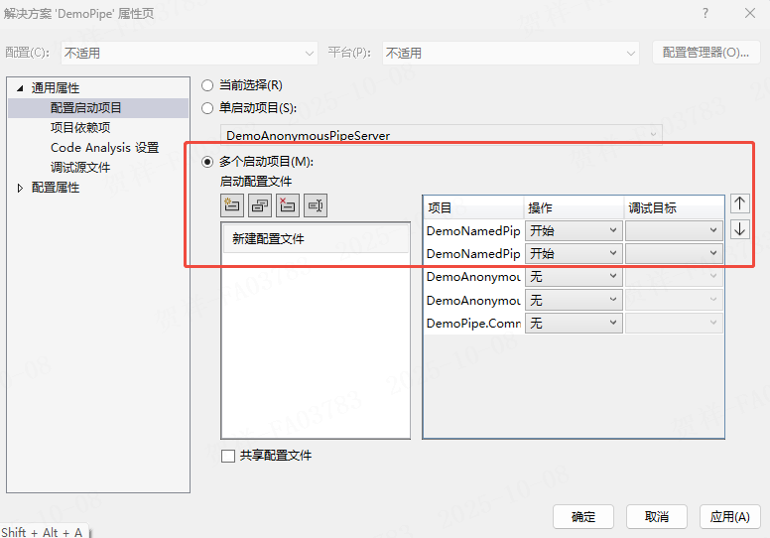Viewport: 770px width, 538px height.
Task: Select the second DemoNamedPip project cell
Action: tap(474, 253)
